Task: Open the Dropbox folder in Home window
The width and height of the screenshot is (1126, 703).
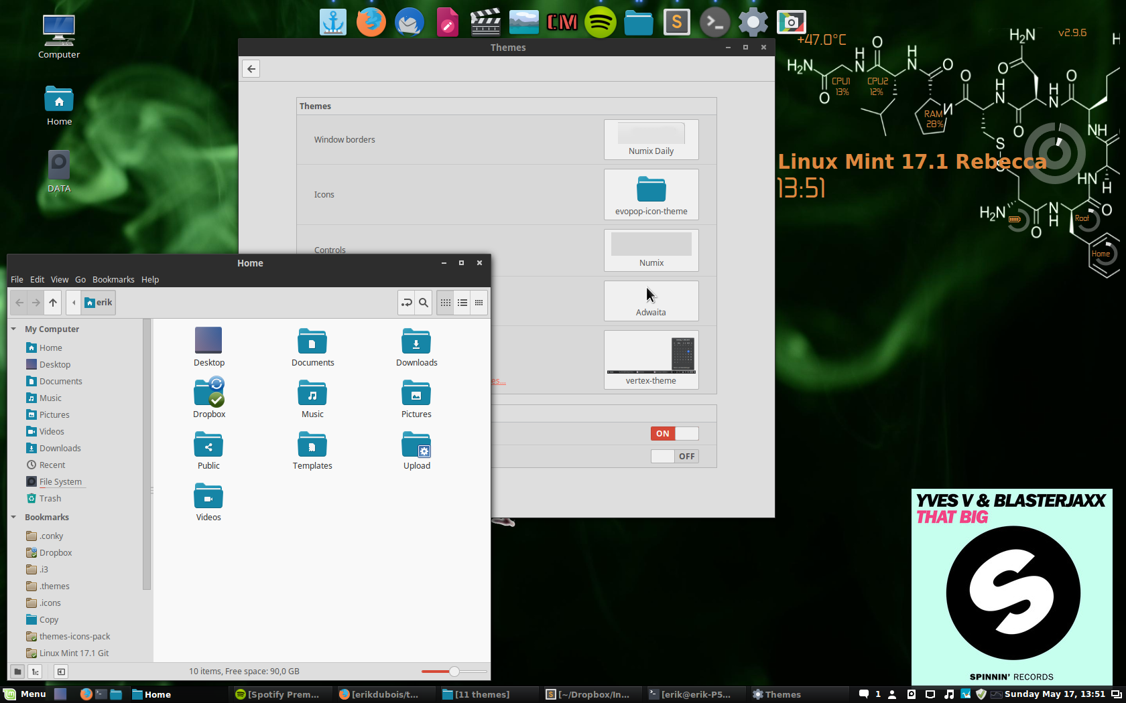Action: click(209, 398)
